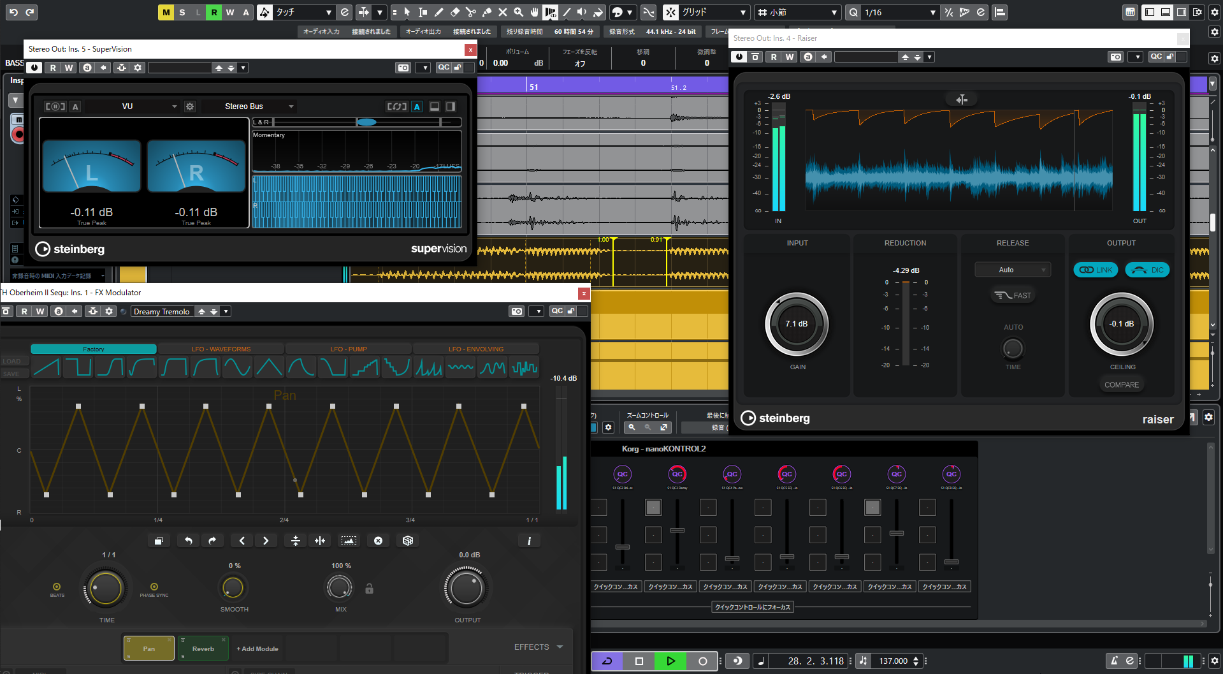Image resolution: width=1223 pixels, height=674 pixels.
Task: Toggle LINK in the Raiser output section
Action: click(x=1095, y=270)
